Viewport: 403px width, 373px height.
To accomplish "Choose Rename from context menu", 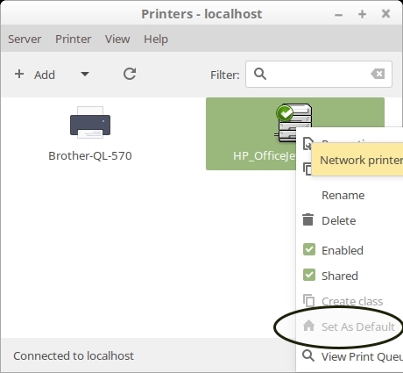I will coord(343,195).
